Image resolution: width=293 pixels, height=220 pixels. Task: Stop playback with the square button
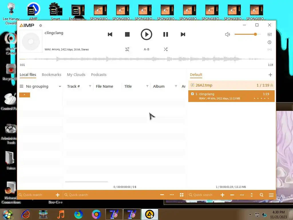pyautogui.click(x=127, y=34)
